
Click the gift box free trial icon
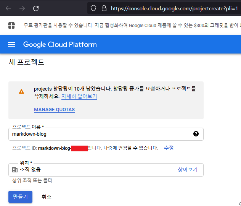click(11, 25)
